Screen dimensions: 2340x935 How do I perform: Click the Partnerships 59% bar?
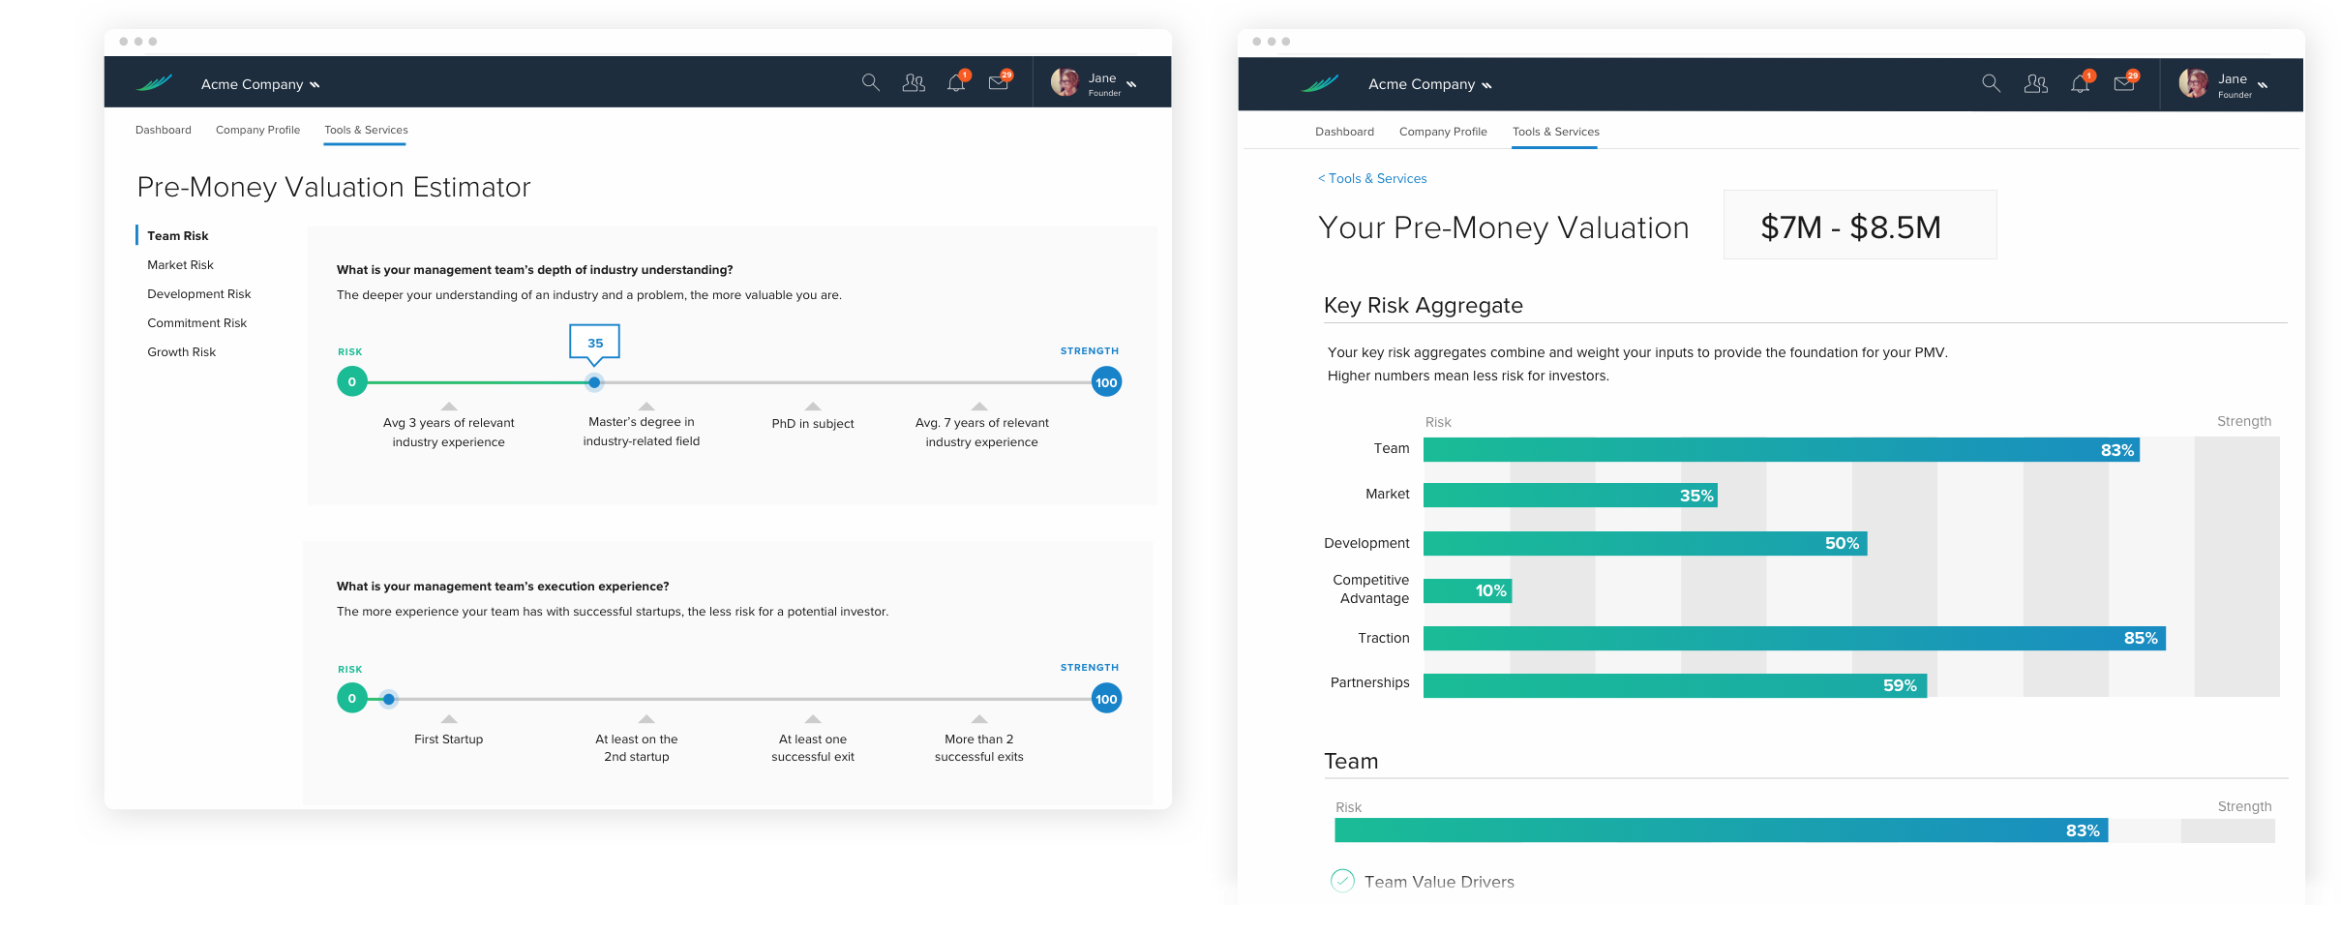1675,685
